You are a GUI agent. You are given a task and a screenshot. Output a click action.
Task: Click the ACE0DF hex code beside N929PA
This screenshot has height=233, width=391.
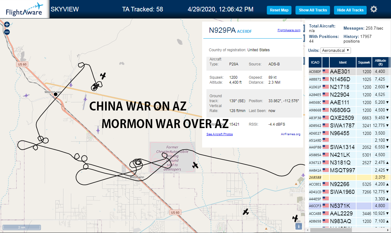coord(244,31)
